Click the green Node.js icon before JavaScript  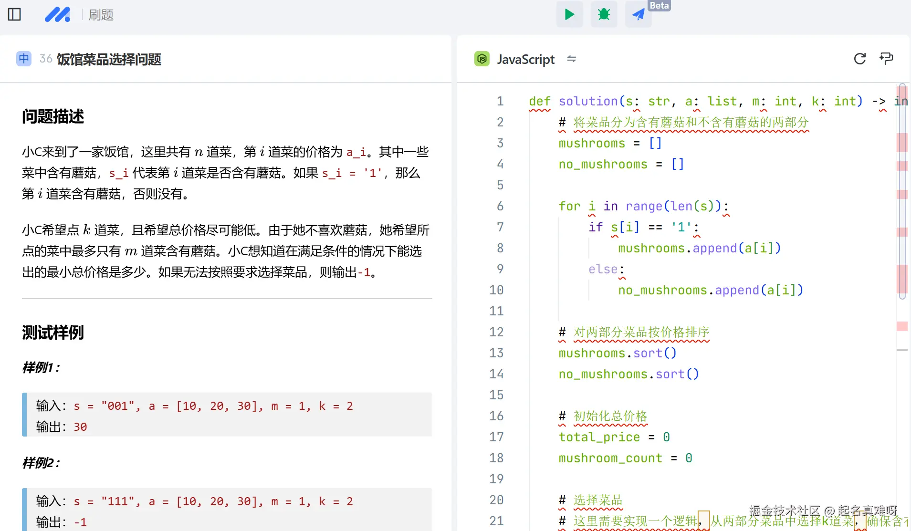pos(482,59)
